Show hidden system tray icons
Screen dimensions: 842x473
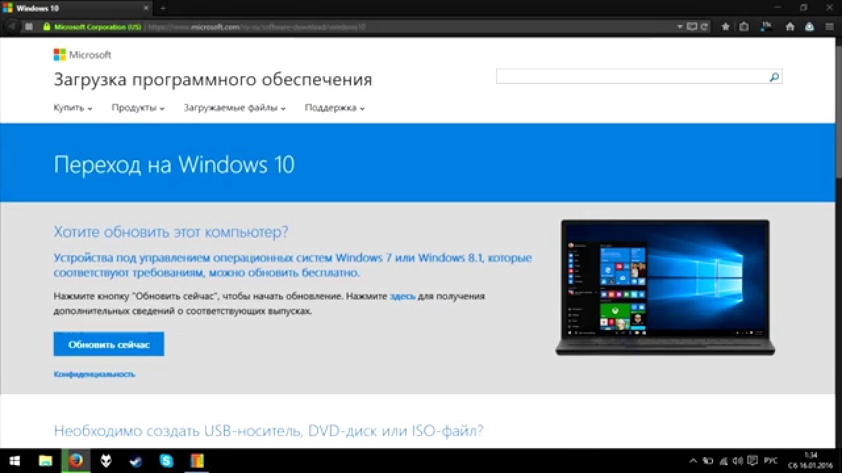693,461
